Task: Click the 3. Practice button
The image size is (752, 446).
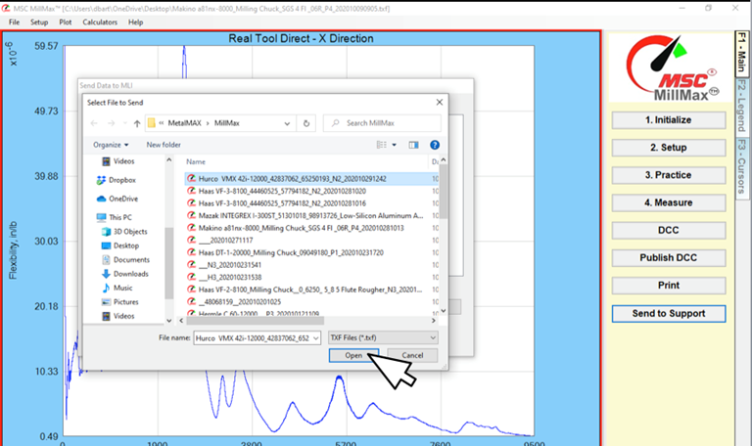Action: click(668, 175)
